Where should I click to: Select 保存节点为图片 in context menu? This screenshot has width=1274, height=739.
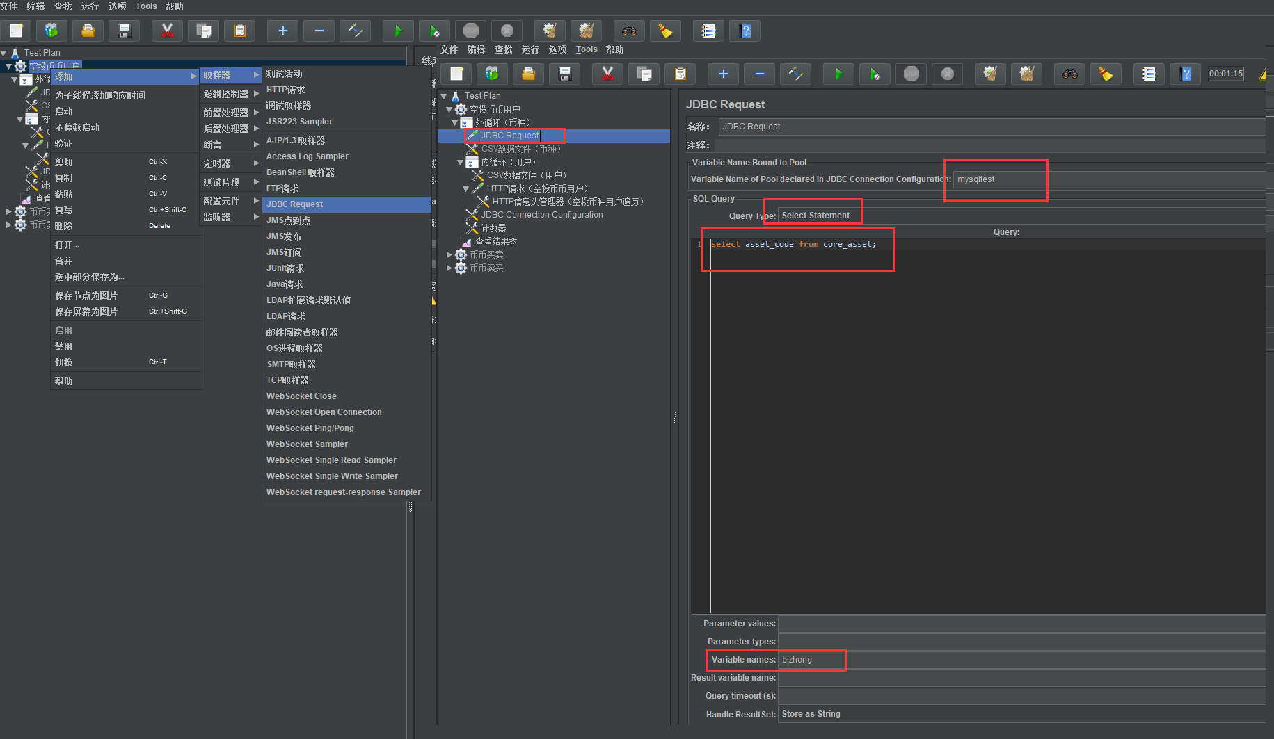point(125,295)
